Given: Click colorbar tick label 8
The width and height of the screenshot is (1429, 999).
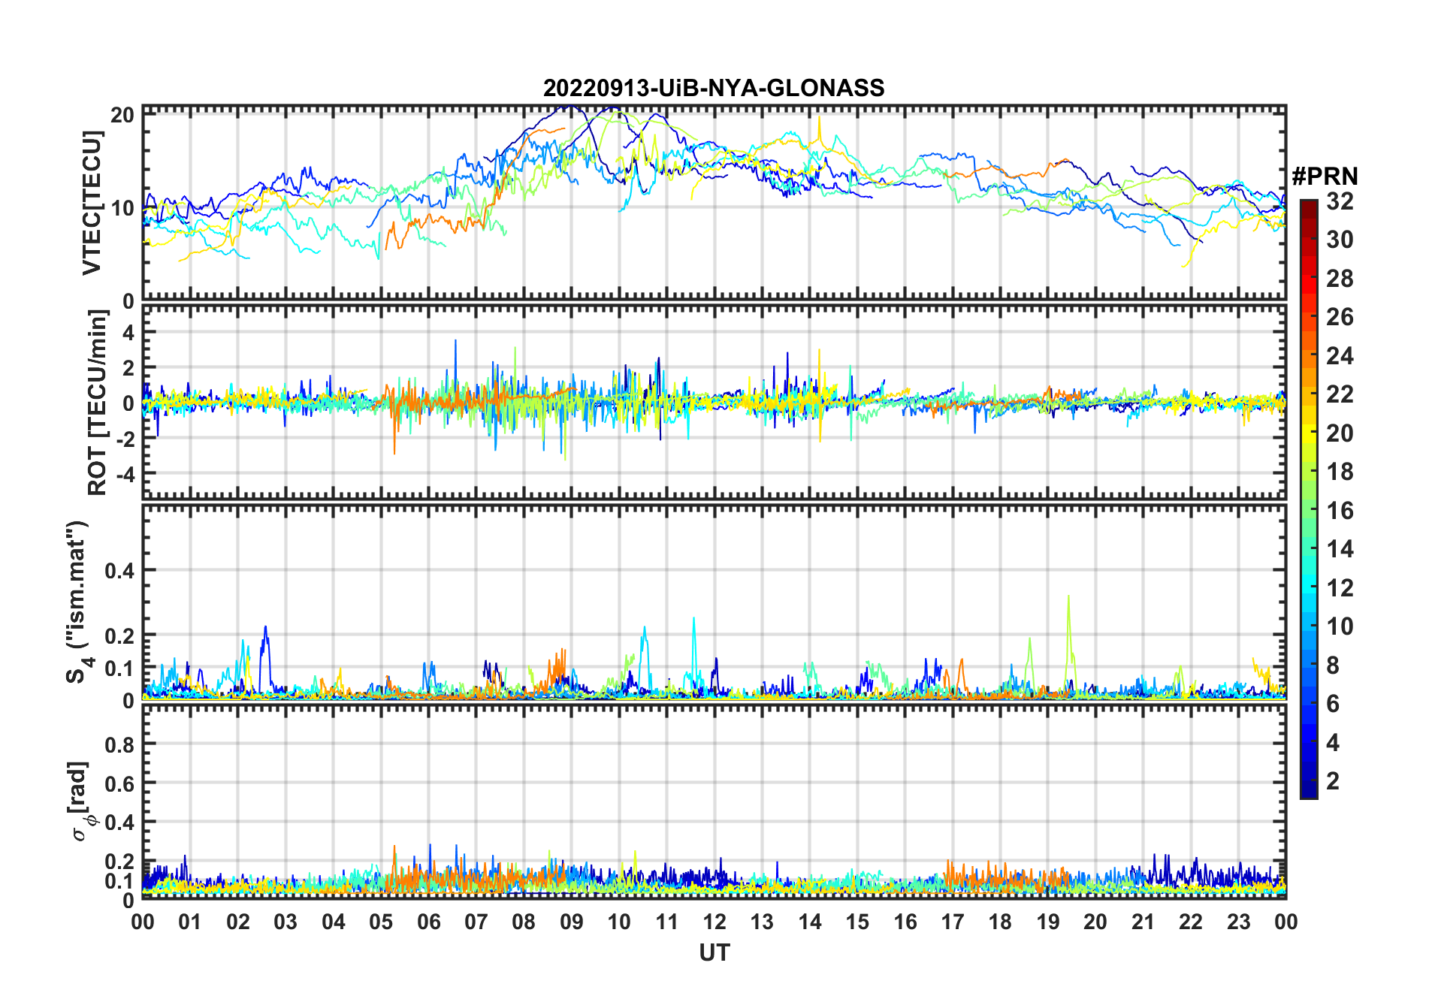Looking at the screenshot, I should click(1333, 665).
